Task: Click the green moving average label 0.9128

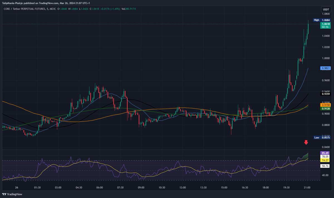Action: pyautogui.click(x=325, y=109)
